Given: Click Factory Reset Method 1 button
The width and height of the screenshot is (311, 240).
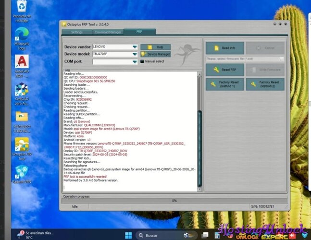Looking at the screenshot, I should click(x=225, y=84).
